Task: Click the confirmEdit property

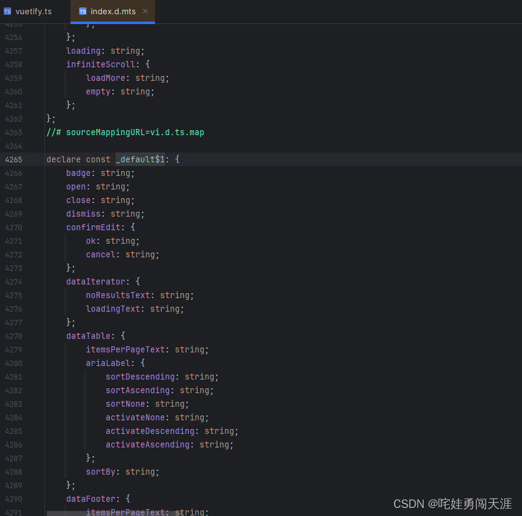Action: click(x=93, y=227)
